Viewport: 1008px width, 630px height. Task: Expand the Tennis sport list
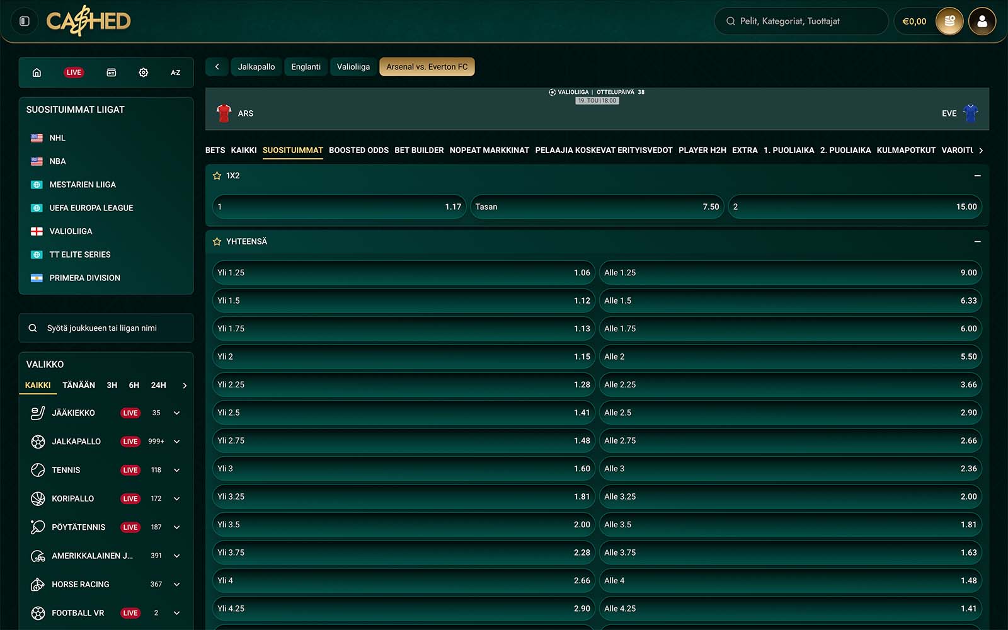[x=177, y=470]
